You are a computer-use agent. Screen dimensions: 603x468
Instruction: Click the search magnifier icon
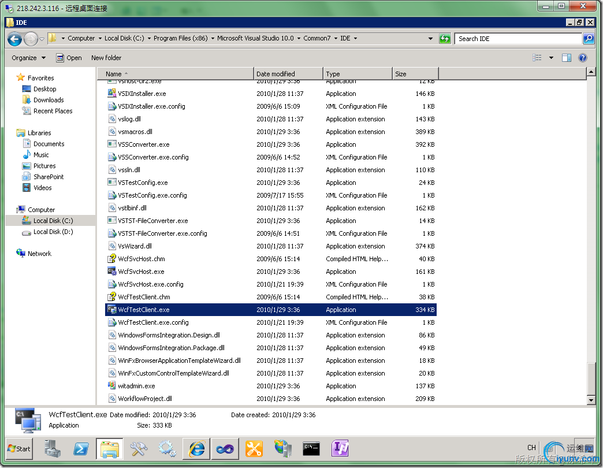tap(589, 39)
